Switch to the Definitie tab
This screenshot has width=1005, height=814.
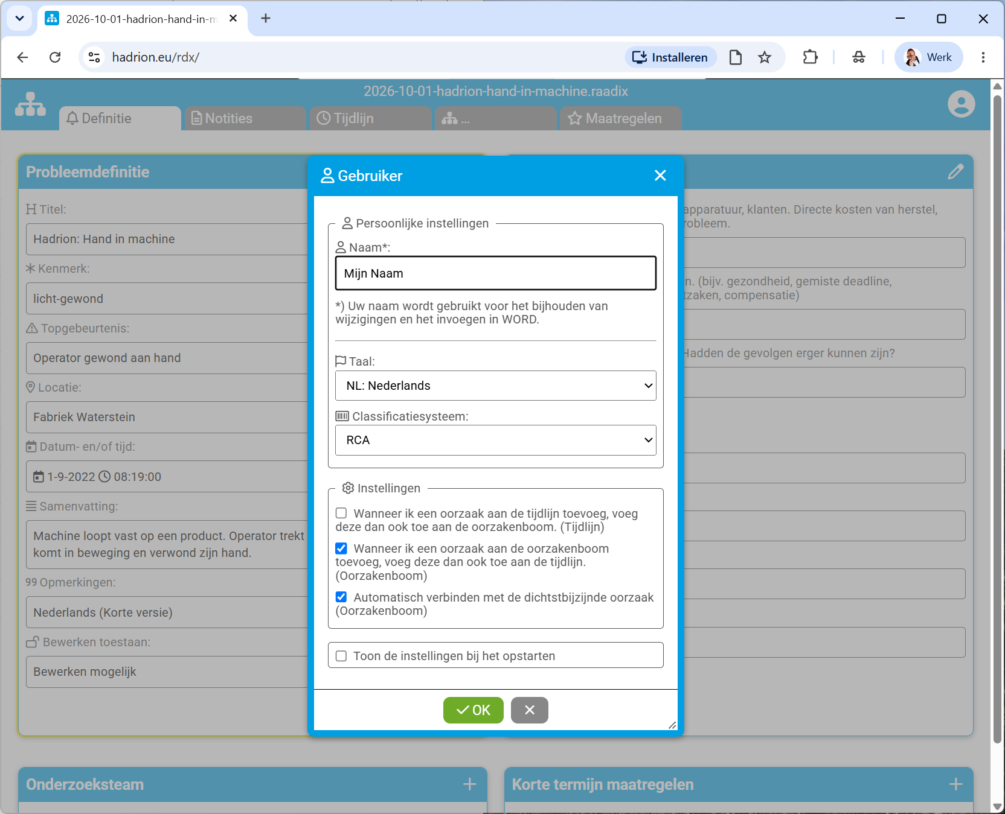tap(120, 118)
